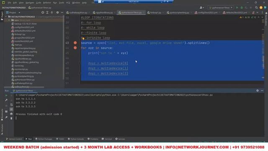Open the Refactor menu
Image resolution: width=268 pixels, height=151 pixels.
coord(47,3)
